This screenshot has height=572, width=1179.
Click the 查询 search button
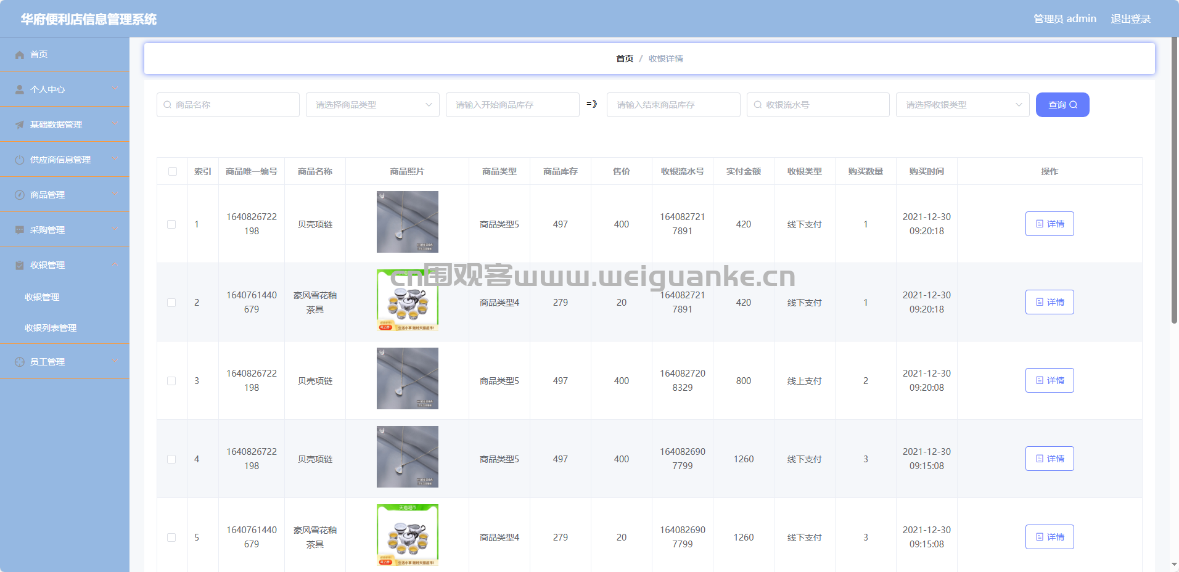click(1062, 105)
